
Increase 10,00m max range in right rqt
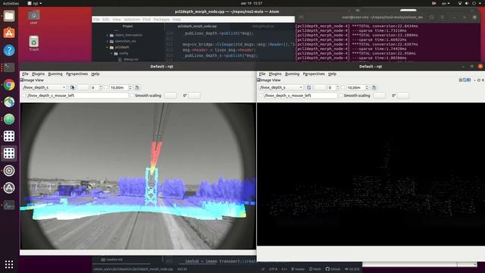[x=367, y=86]
